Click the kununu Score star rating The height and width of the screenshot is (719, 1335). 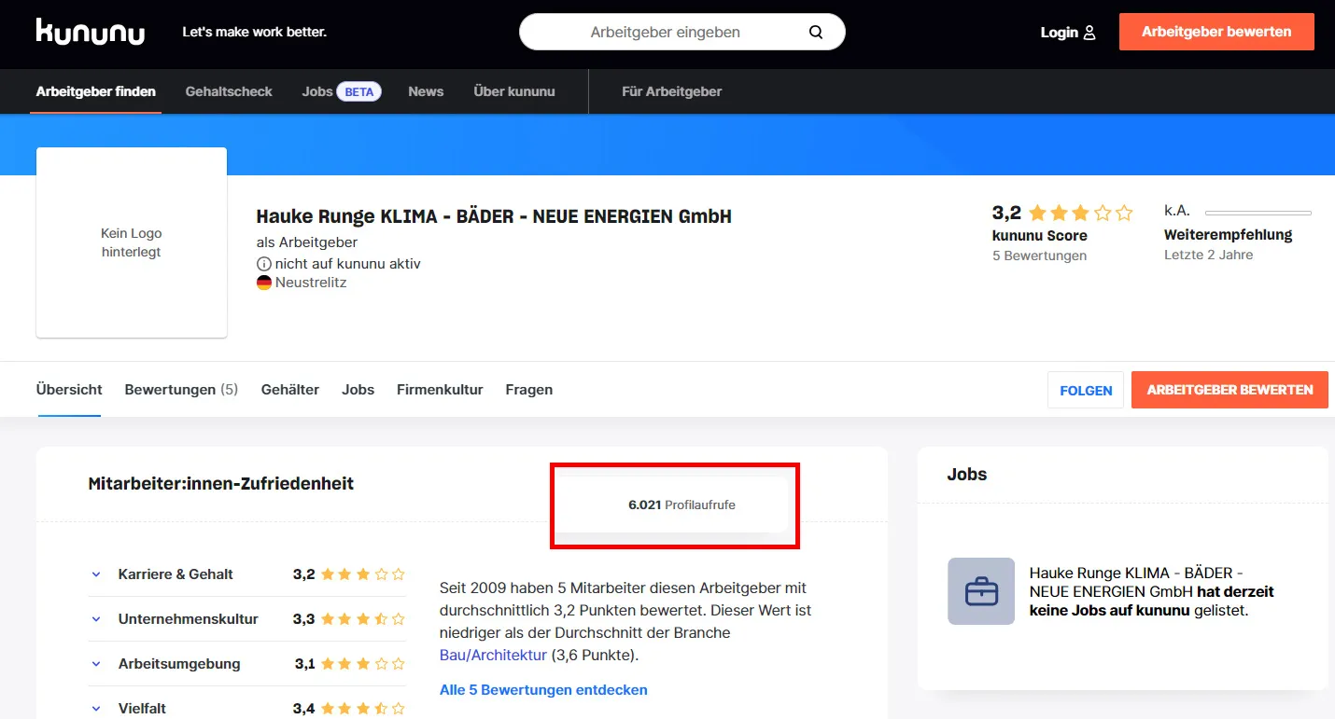[1080, 213]
